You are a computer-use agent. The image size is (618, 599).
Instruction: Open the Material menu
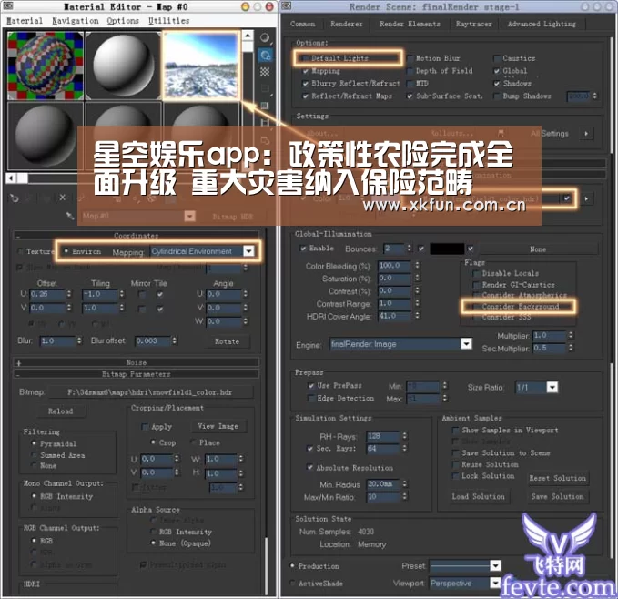tap(25, 21)
